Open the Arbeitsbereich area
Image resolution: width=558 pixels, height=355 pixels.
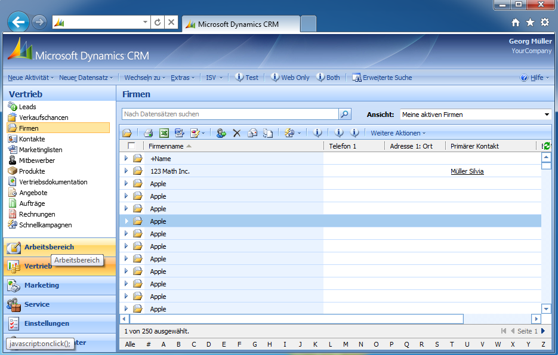tap(60, 247)
